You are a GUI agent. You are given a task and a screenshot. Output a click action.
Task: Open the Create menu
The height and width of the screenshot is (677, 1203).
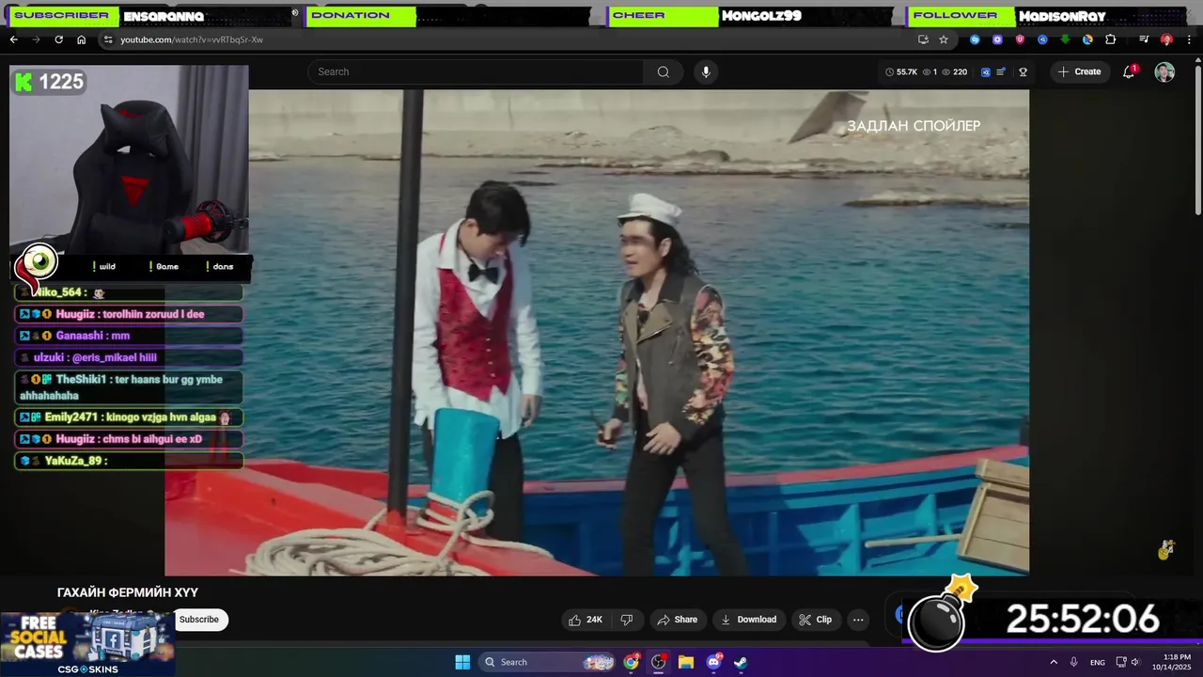(x=1079, y=71)
